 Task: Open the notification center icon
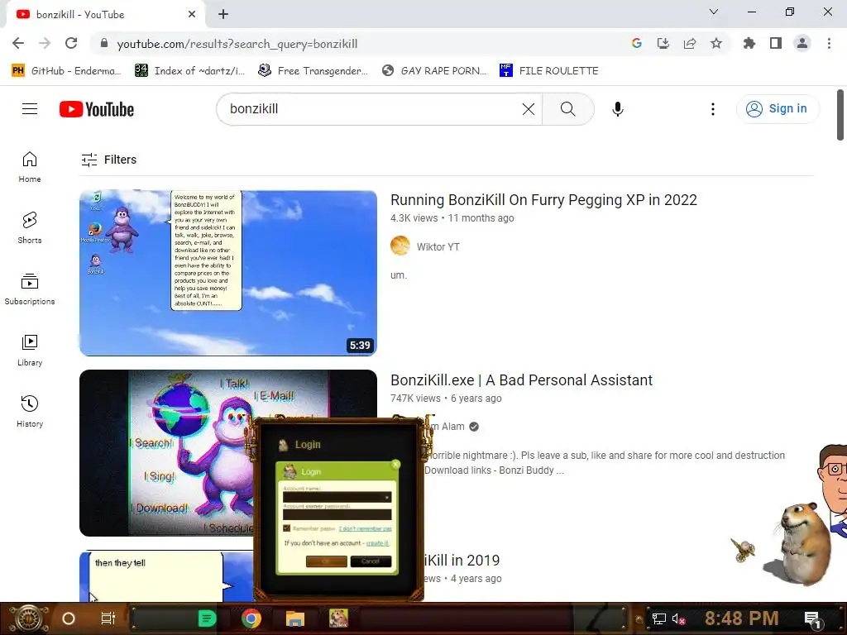pyautogui.click(x=812, y=619)
